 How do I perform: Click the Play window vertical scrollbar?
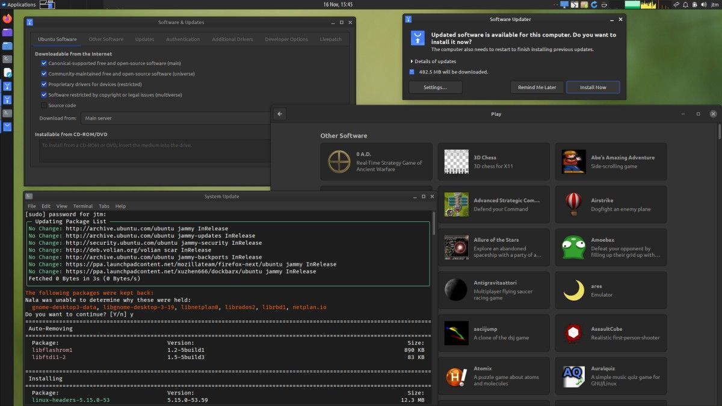(719, 132)
